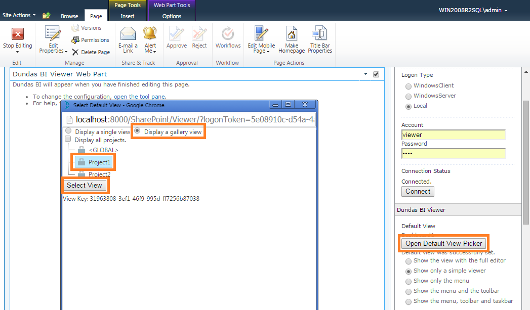Open page Permissions icon
530x310 pixels.
click(75, 40)
